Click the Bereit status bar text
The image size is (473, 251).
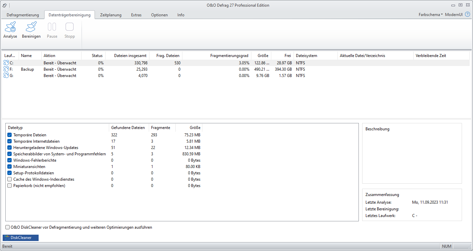pyautogui.click(x=7, y=246)
